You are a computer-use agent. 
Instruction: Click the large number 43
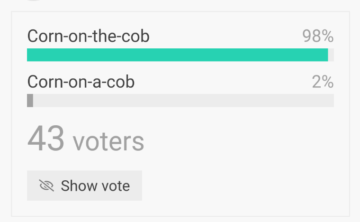point(46,139)
